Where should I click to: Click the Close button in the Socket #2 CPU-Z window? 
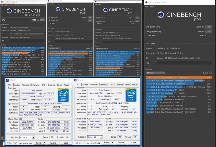[x=134, y=142]
